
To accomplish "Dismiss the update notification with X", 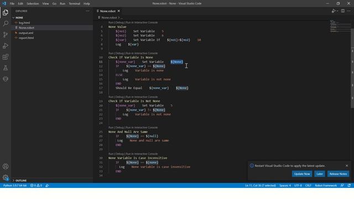I will pos(347,166).
